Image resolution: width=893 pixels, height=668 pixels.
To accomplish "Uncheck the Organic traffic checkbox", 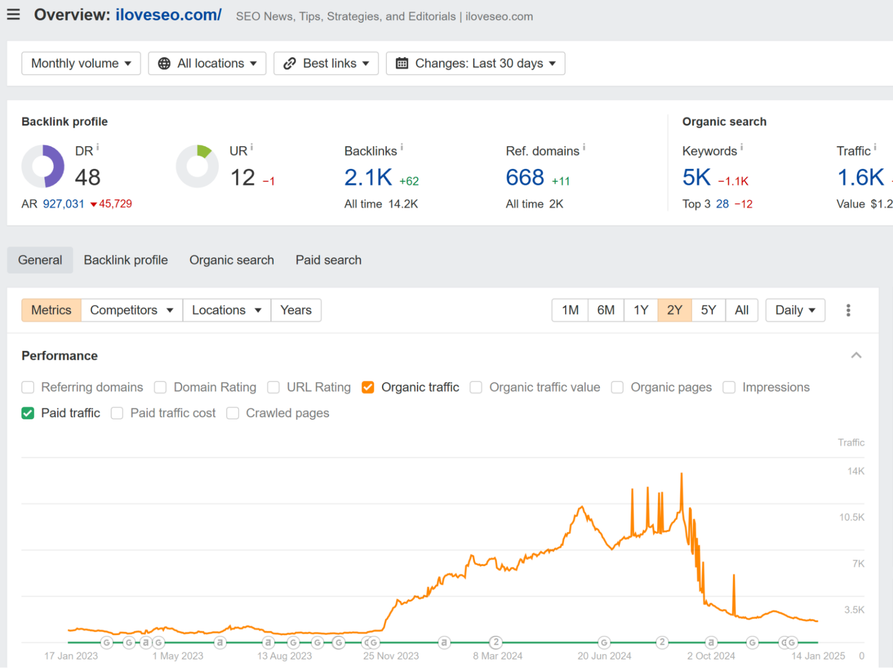I will pyautogui.click(x=368, y=387).
